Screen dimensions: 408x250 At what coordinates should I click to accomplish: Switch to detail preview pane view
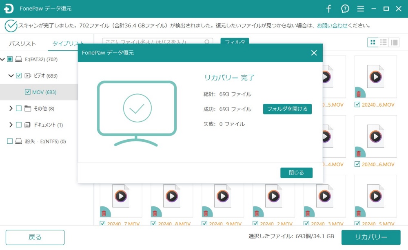pos(394,42)
